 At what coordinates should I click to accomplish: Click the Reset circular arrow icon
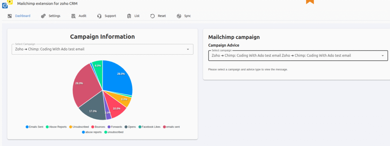point(152,16)
